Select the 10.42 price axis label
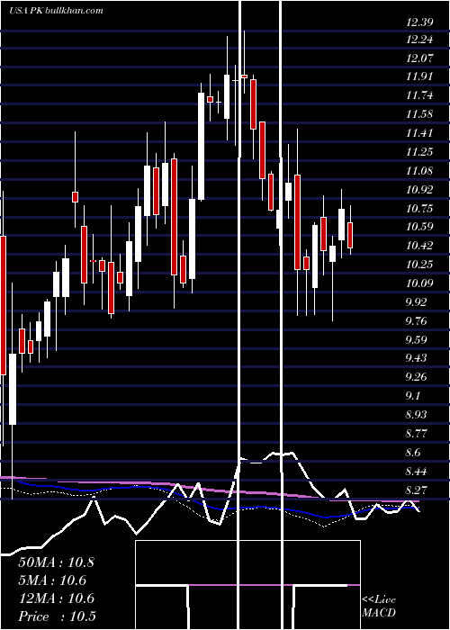 419,246
